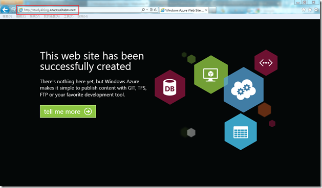Open the 工具(T) Tools menu
Screen dimensions: 322x188
[69, 16]
